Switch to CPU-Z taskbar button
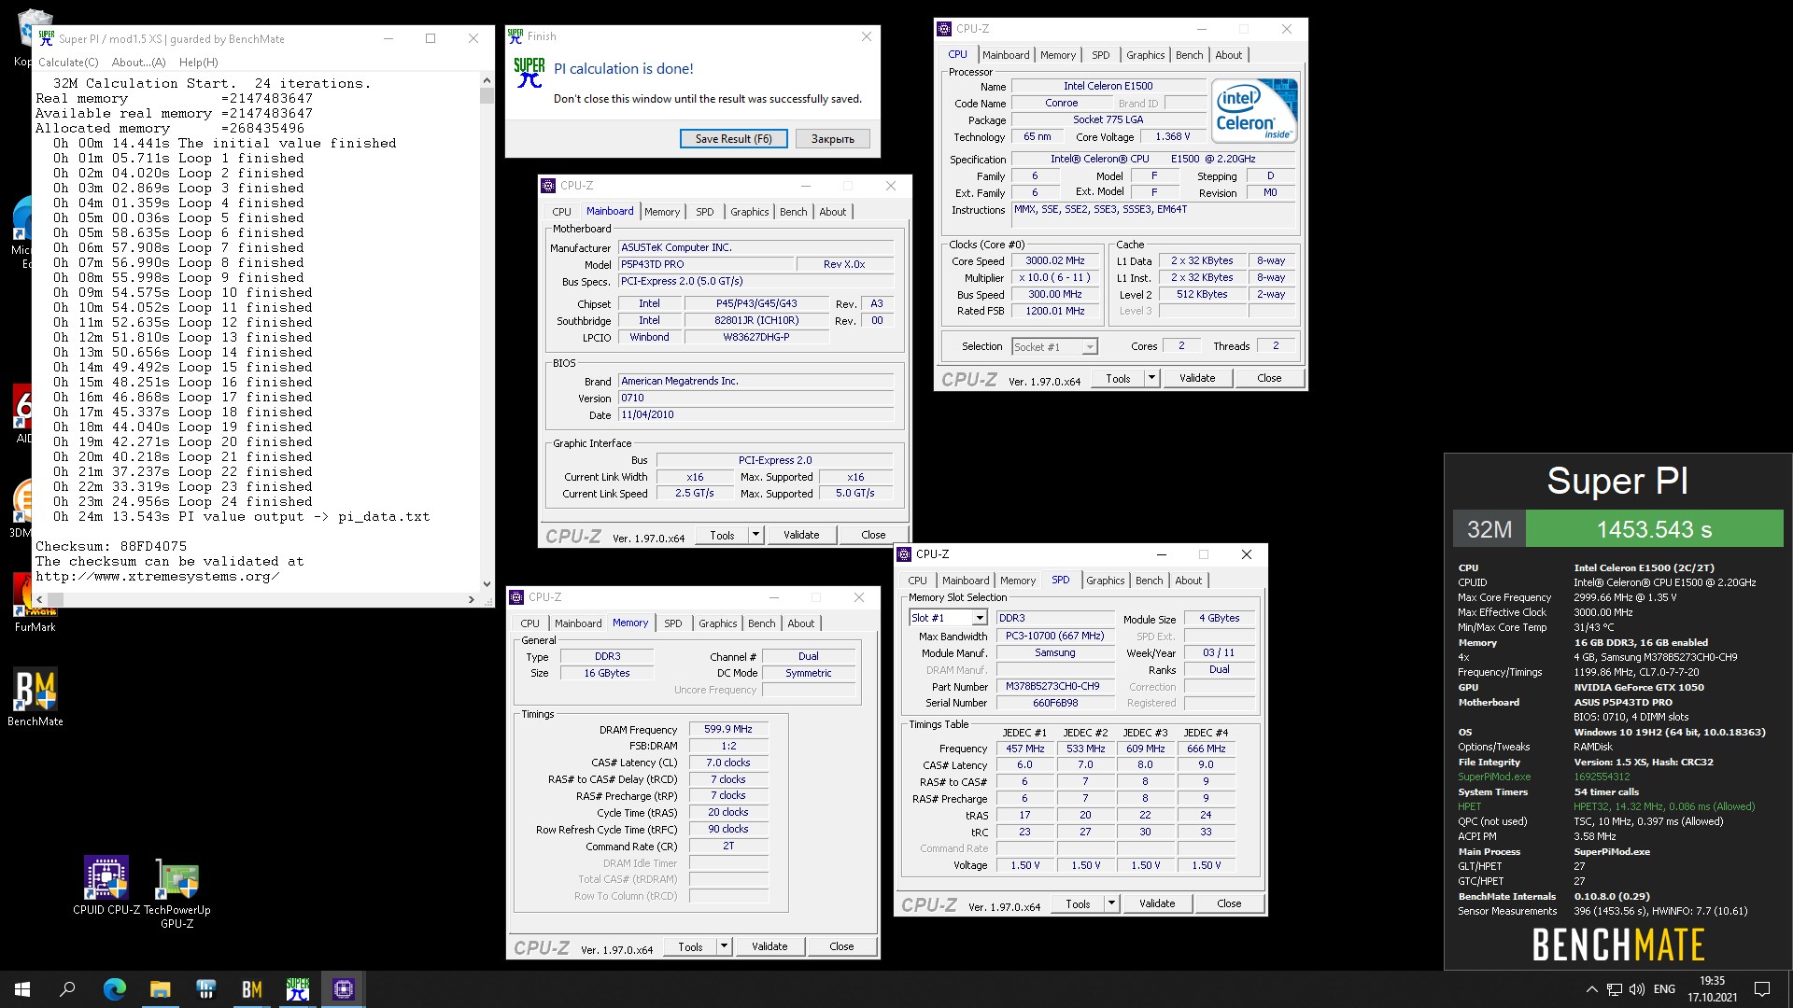 (x=343, y=989)
